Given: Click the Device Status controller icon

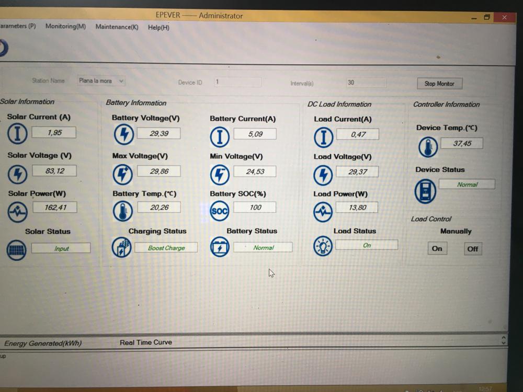Looking at the screenshot, I should 425,191.
